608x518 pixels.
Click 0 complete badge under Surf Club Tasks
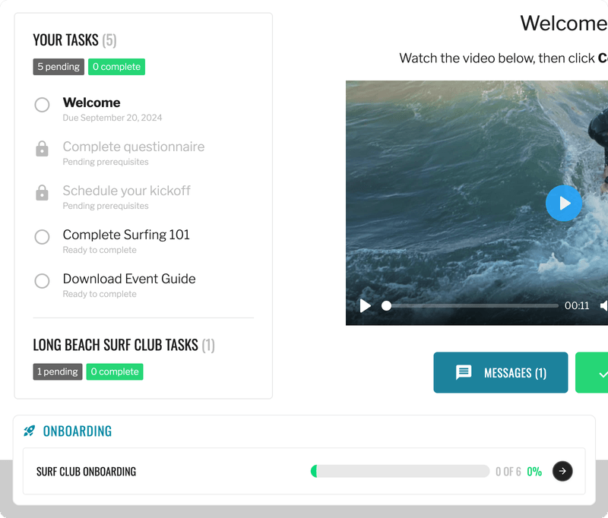115,371
